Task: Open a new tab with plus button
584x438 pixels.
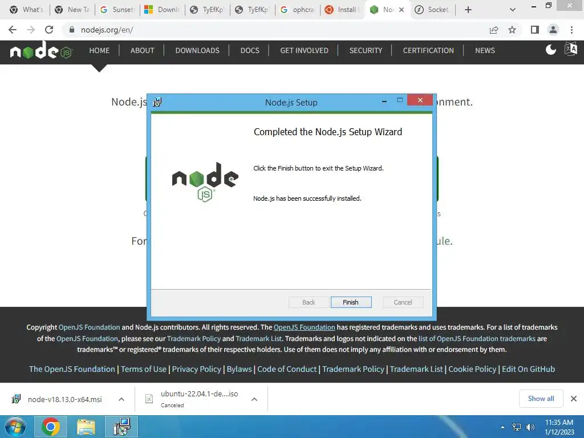Action: [468, 10]
